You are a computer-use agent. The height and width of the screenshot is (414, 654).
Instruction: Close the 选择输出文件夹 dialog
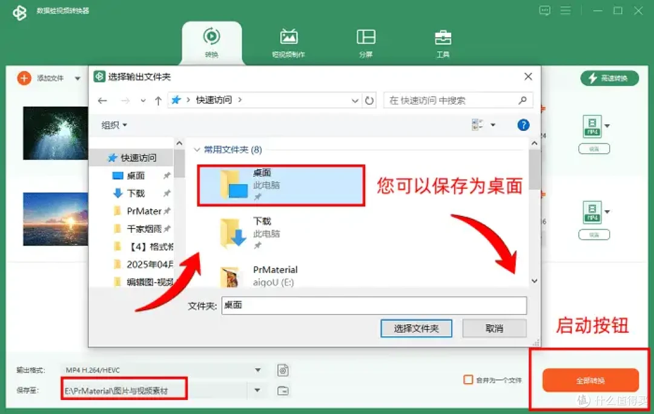(x=528, y=77)
